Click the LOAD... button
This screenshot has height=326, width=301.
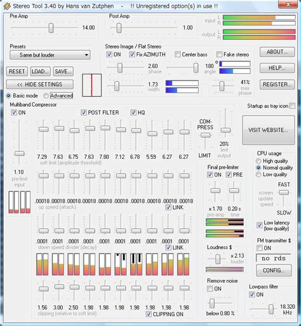[x=40, y=72]
